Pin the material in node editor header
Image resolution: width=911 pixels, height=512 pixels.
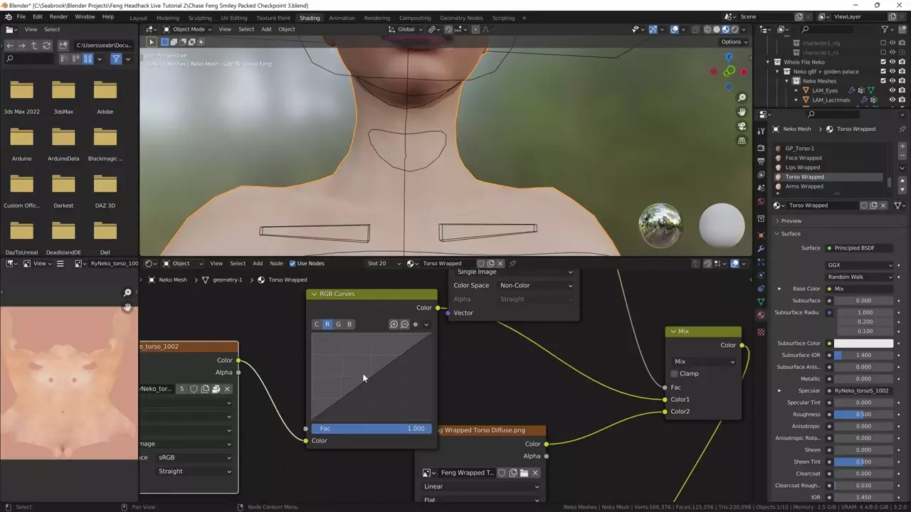tap(512, 263)
